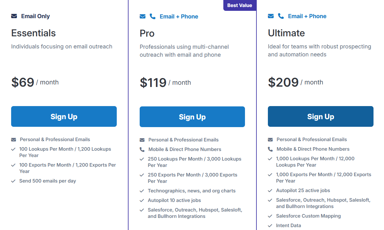Click the checkmark next to Salesforce Custom Mapping
384x230 pixels.
coord(270,216)
